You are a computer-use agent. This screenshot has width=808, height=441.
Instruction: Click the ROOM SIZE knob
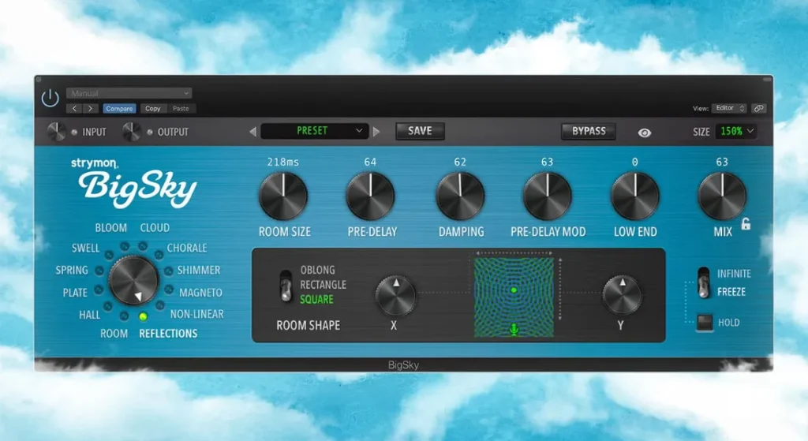[x=283, y=196]
